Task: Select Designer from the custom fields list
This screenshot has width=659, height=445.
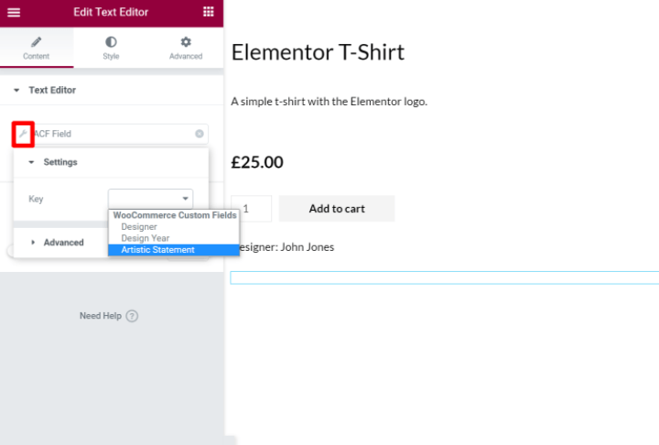Action: [139, 227]
